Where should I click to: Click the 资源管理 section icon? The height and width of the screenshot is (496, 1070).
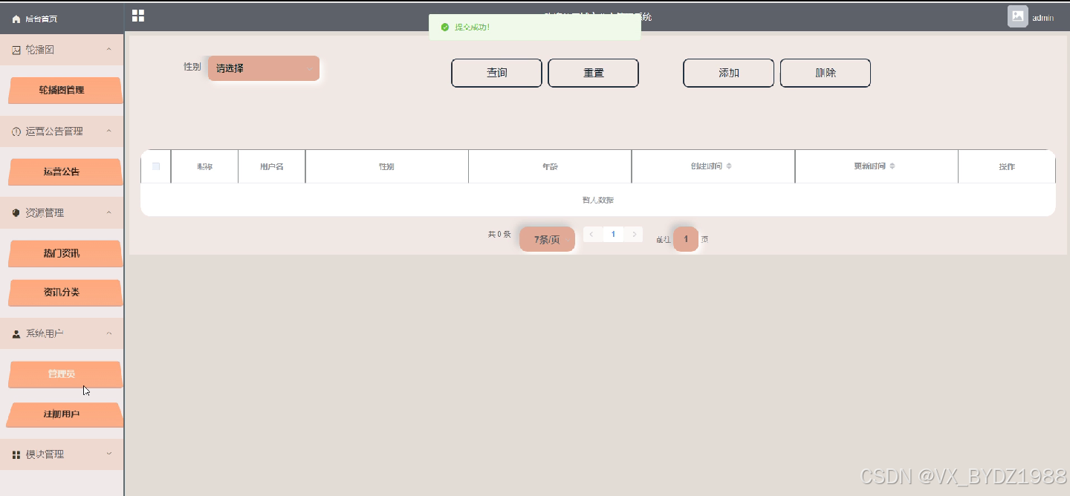pyautogui.click(x=16, y=213)
